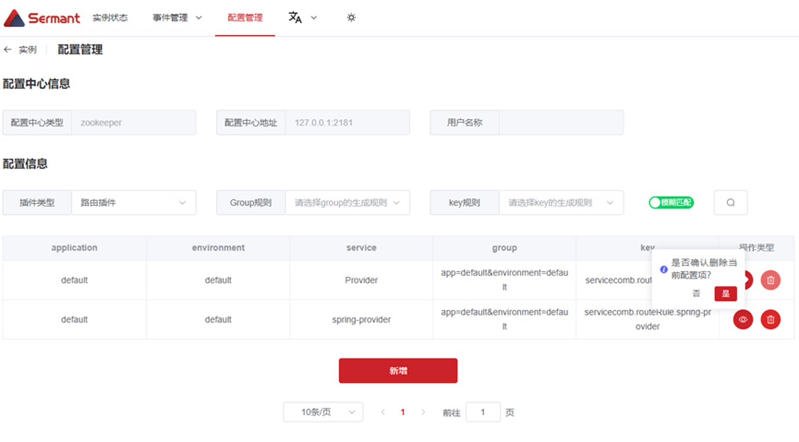799x442 pixels.
Task: Cancel deletion with the 否 button
Action: point(697,294)
